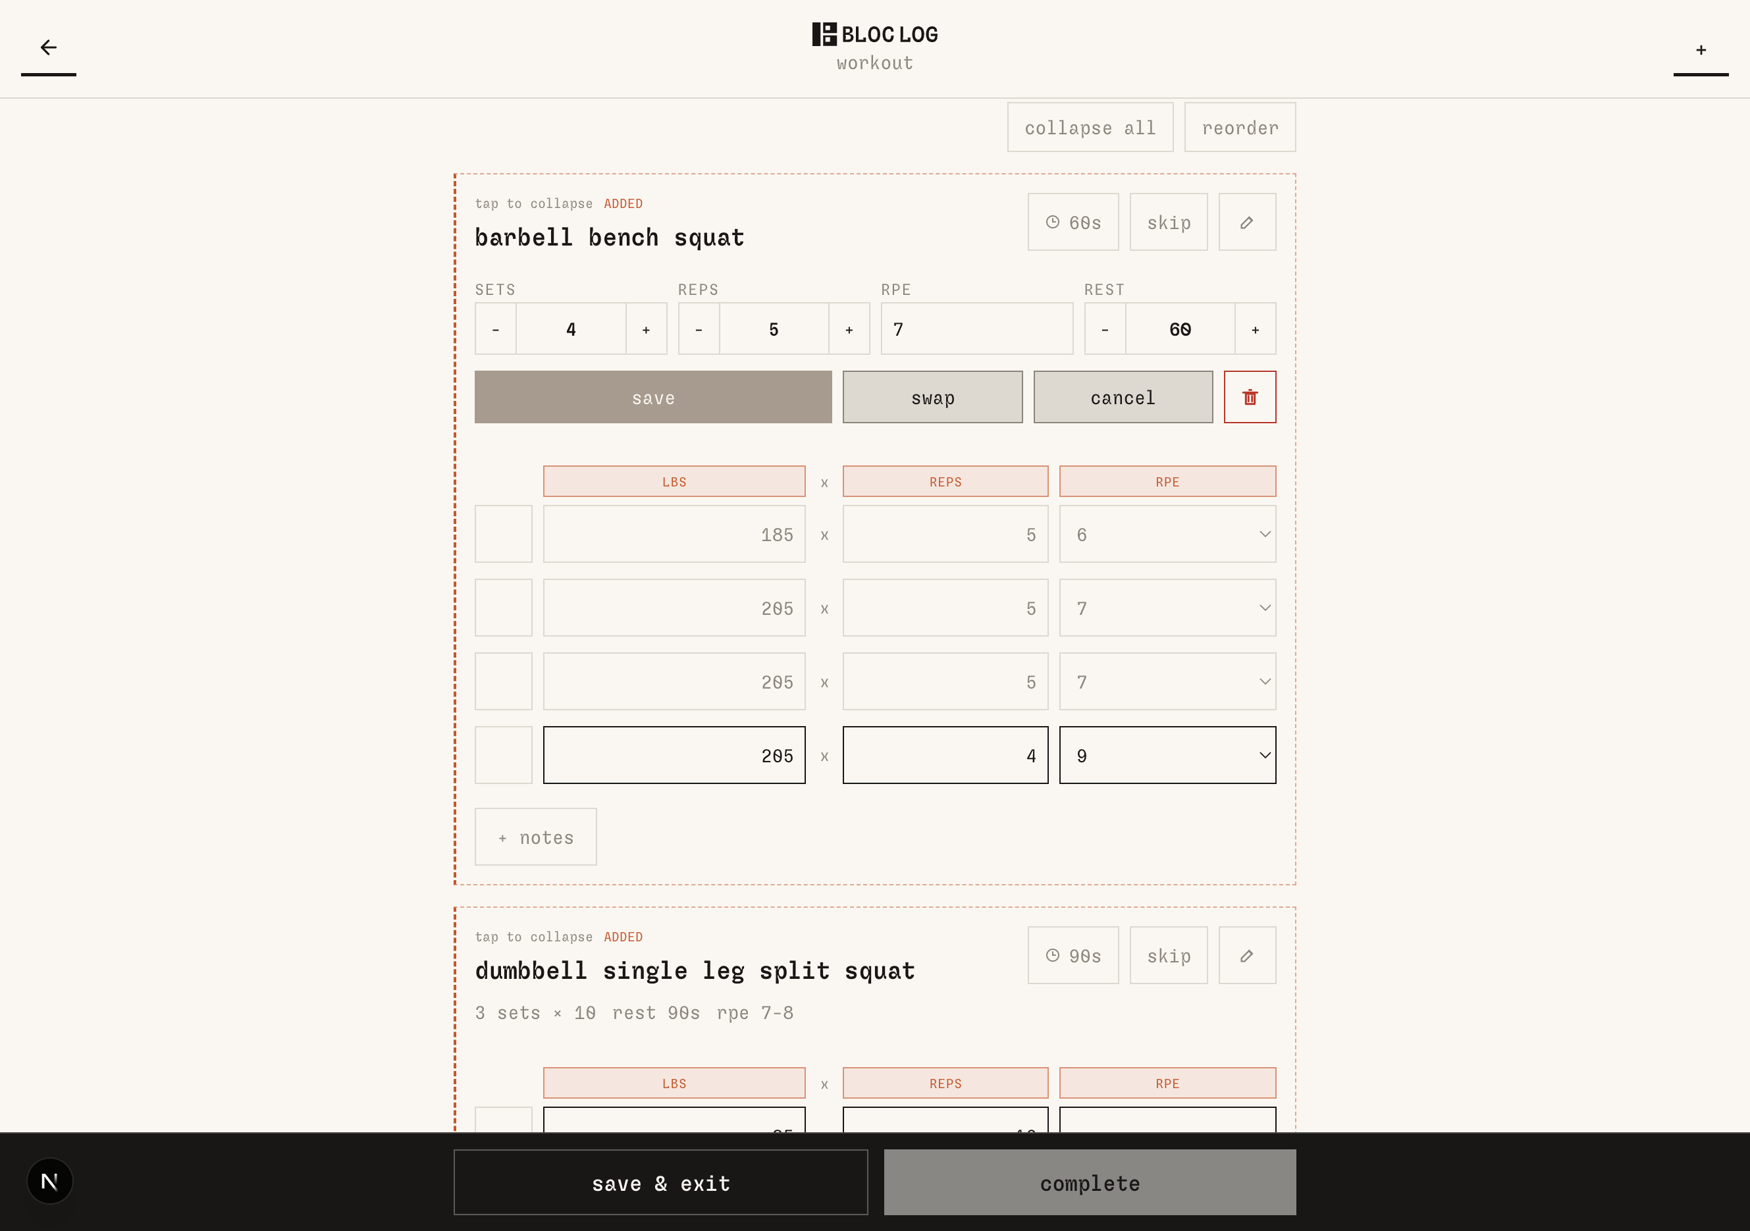Click save & exit
The image size is (1750, 1231).
tap(661, 1182)
